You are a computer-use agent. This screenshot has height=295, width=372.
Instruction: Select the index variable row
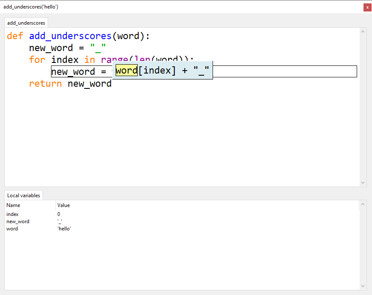pyautogui.click(x=182, y=214)
